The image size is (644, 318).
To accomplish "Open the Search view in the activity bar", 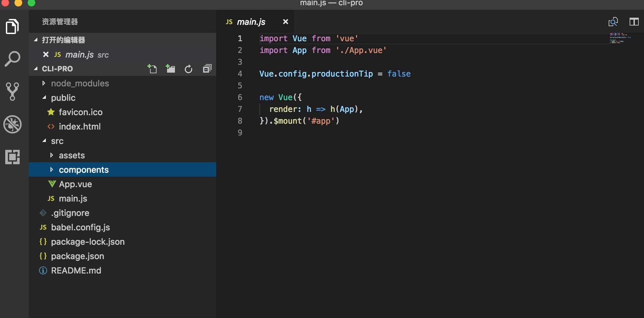I will click(x=12, y=59).
